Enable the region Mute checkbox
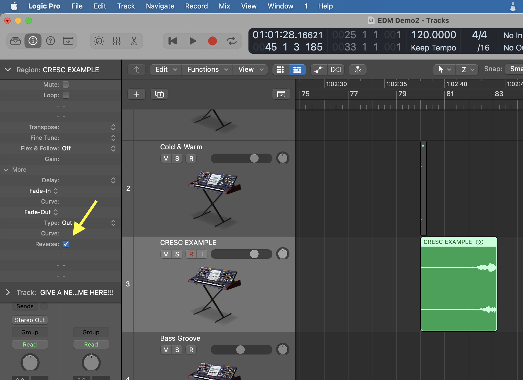Viewport: 523px width, 380px height. tap(66, 85)
